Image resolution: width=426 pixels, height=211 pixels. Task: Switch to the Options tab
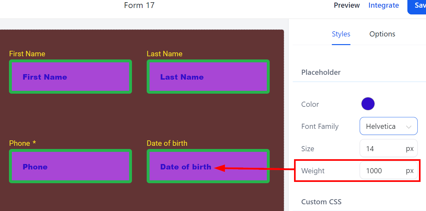(x=382, y=34)
